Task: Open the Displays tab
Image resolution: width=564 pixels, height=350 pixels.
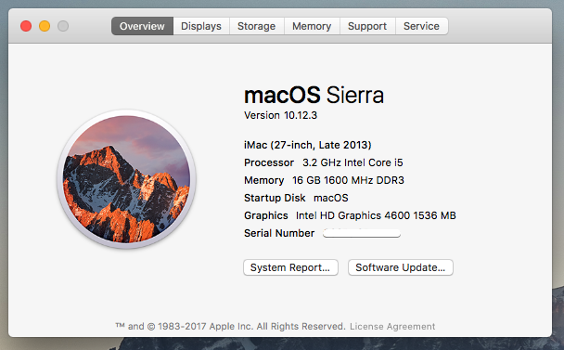Action: (x=201, y=26)
